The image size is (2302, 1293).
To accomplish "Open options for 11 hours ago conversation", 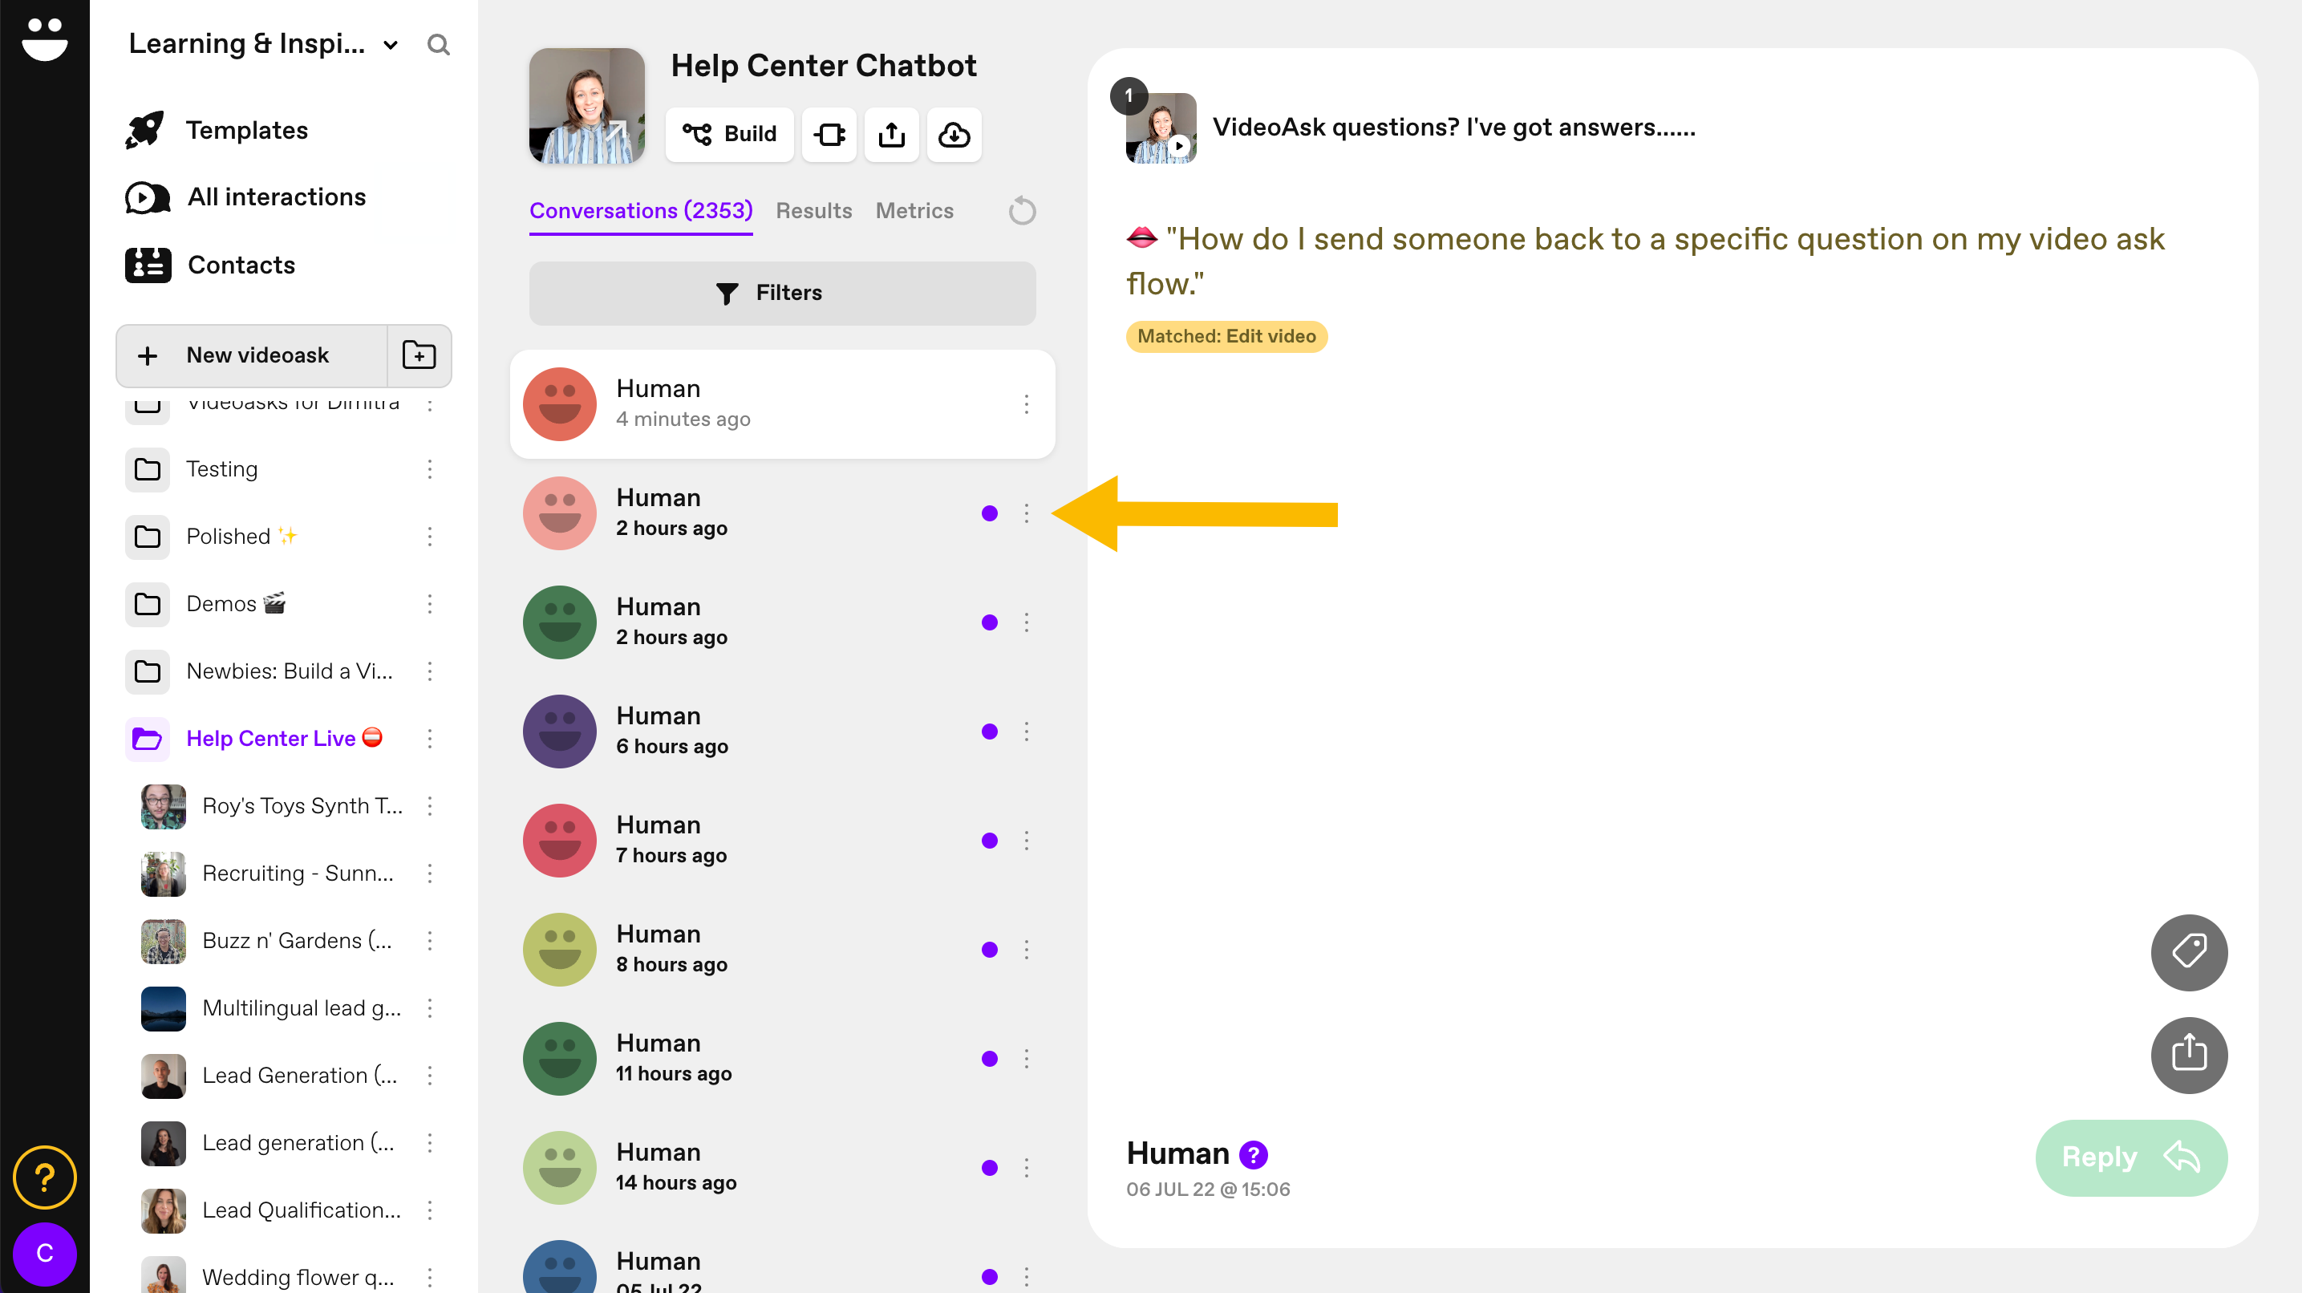I will coord(1026,1058).
